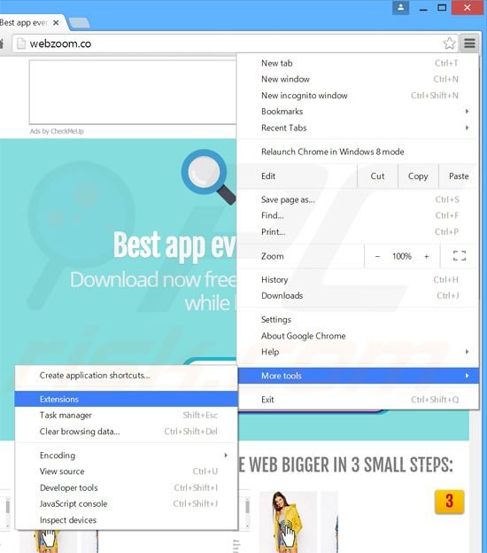
Task: Open Task manager from submenu
Action: pyautogui.click(x=126, y=415)
